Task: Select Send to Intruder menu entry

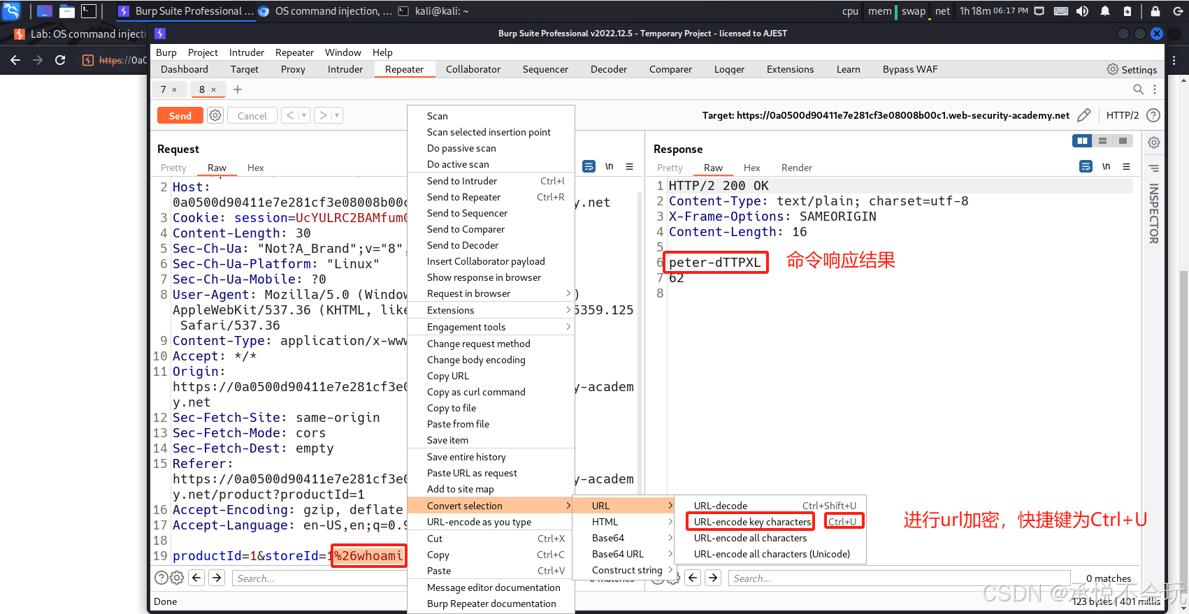Action: point(491,181)
